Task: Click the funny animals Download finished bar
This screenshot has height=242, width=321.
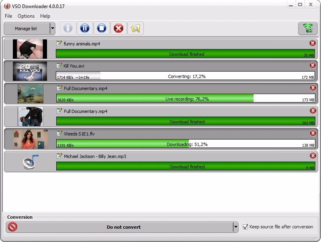Action: pyautogui.click(x=186, y=53)
